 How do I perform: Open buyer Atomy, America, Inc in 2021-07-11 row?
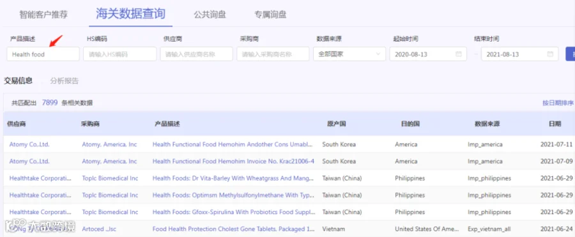pyautogui.click(x=109, y=144)
